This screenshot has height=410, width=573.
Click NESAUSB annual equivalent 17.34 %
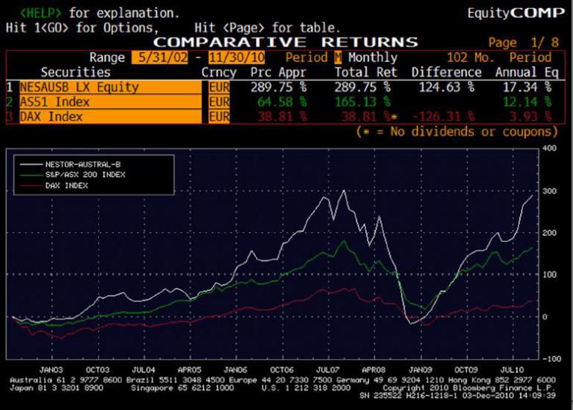click(527, 87)
